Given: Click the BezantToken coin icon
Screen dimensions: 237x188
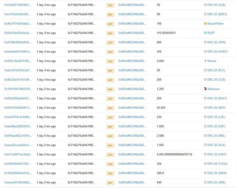Looking at the screenshot, I should coord(205,24).
